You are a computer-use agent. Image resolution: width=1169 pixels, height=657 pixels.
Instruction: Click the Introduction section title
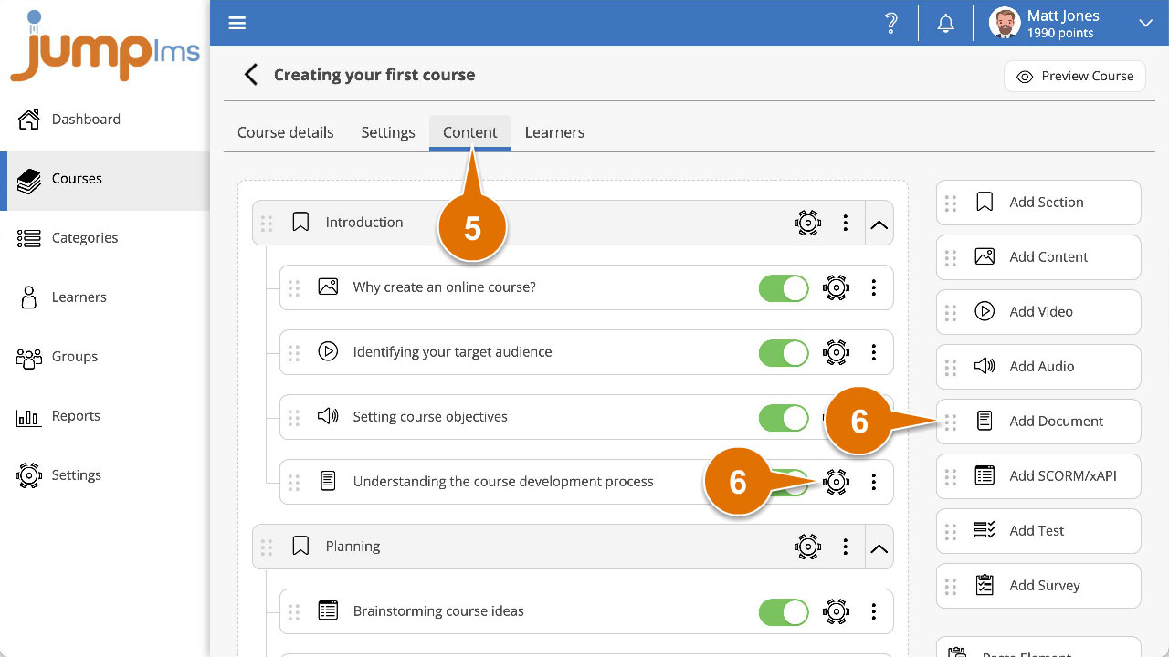364,223
